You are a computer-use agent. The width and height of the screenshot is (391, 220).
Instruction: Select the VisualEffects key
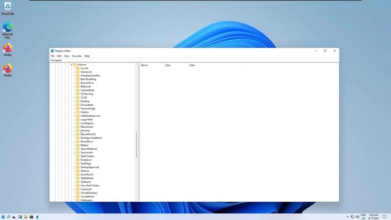coord(87,197)
